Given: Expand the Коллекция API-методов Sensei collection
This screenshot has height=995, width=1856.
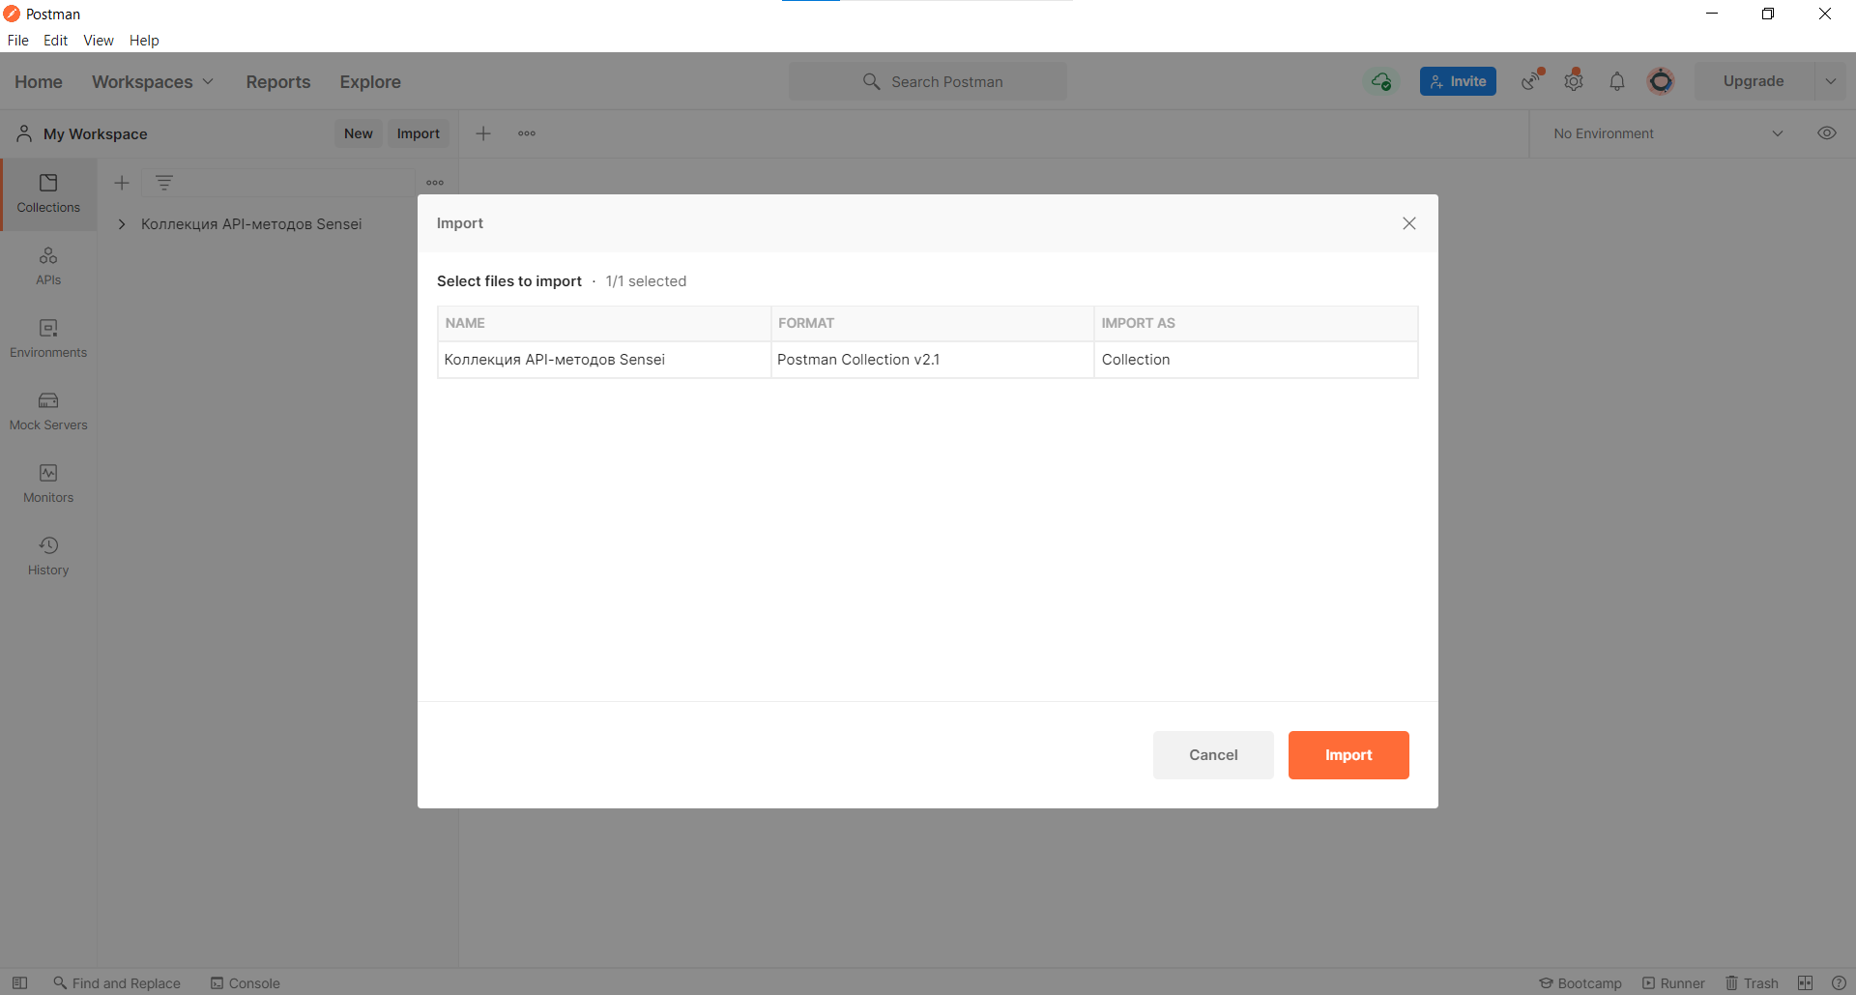Looking at the screenshot, I should 122,224.
